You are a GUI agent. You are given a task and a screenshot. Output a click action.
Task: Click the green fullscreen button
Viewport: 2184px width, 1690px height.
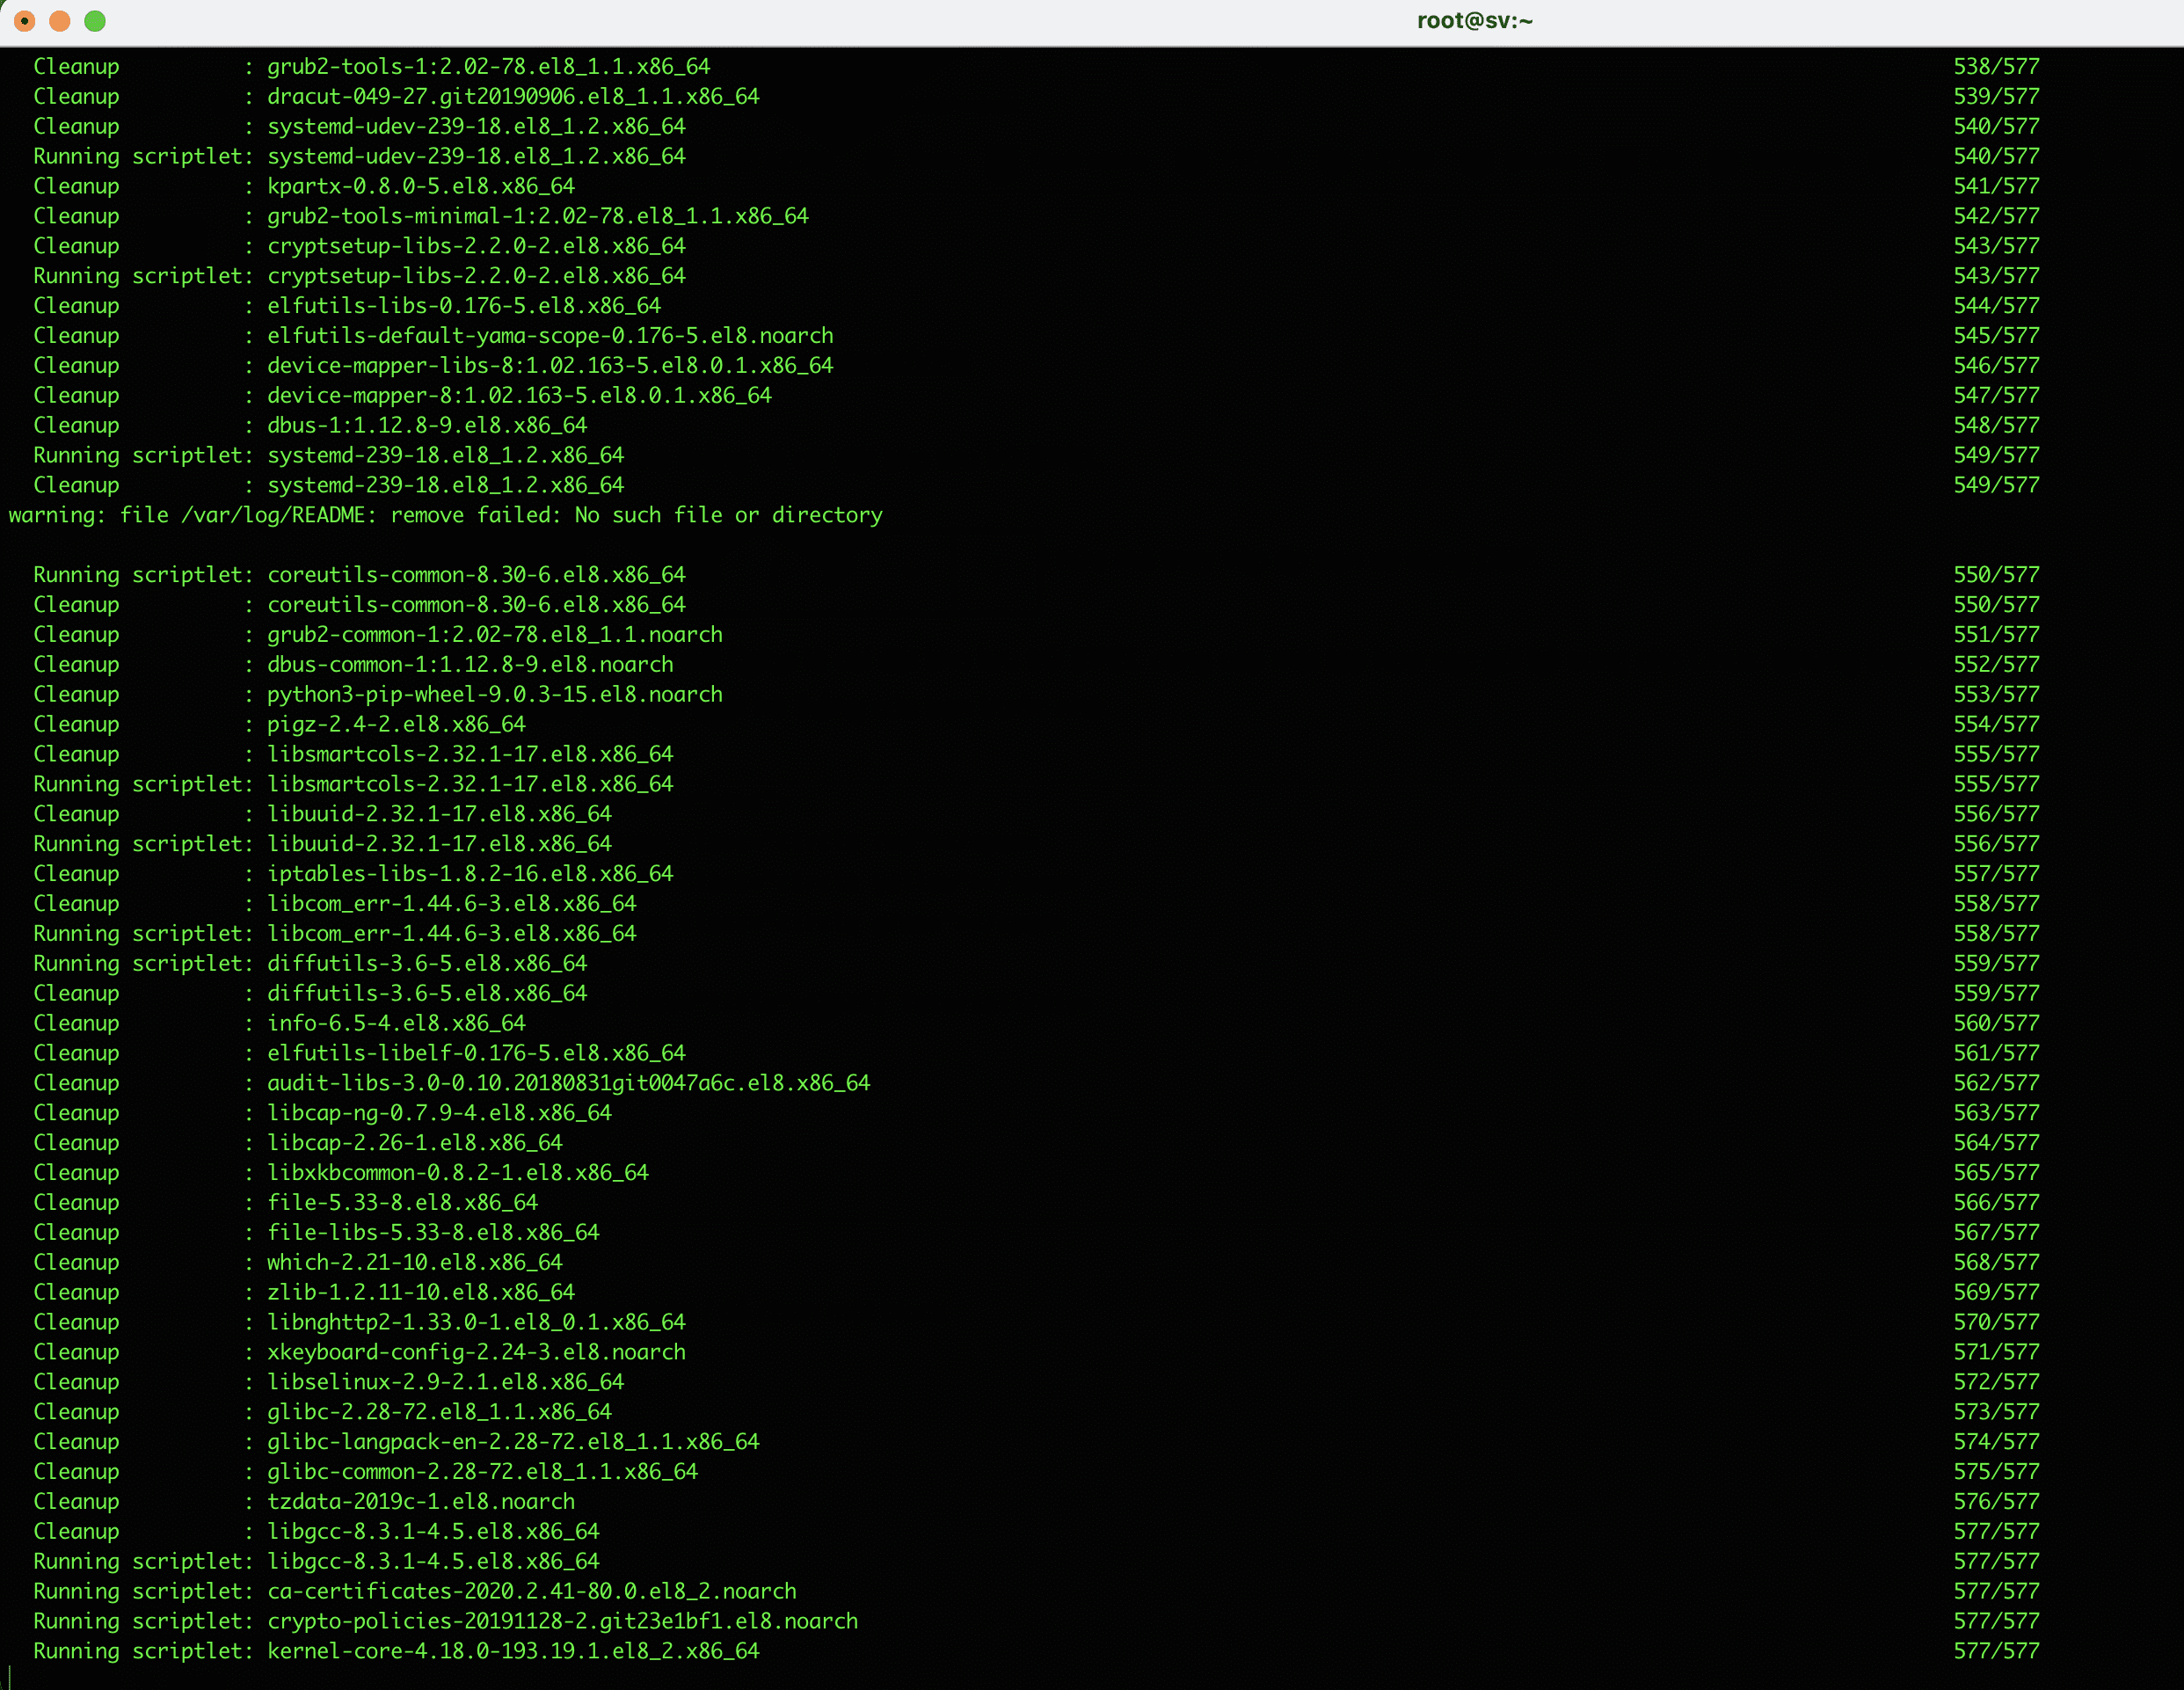click(95, 19)
